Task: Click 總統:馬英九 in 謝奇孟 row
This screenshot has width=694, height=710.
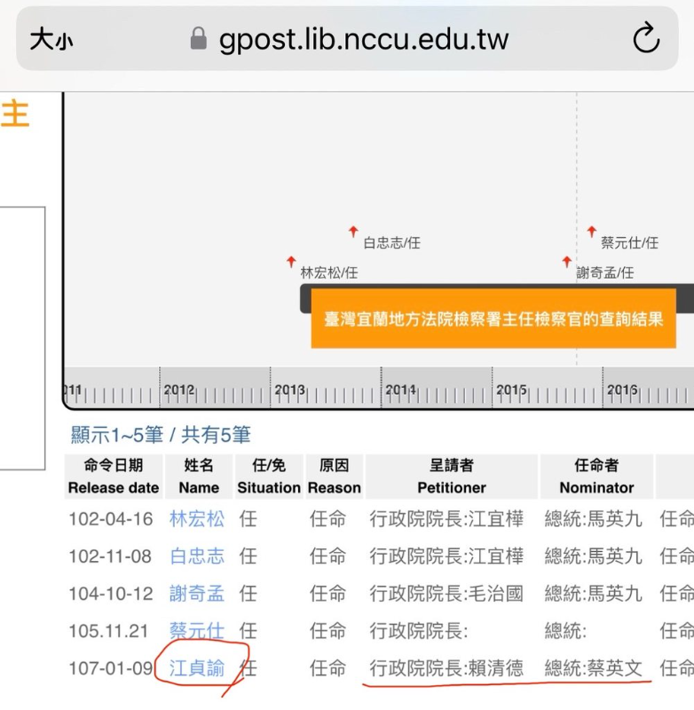Action: tap(593, 594)
